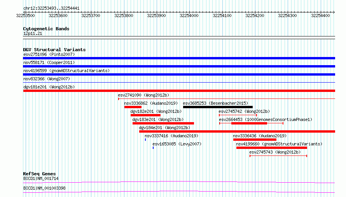Click ruler position 32253600
Screen dimensions: 346x197
[58, 16]
